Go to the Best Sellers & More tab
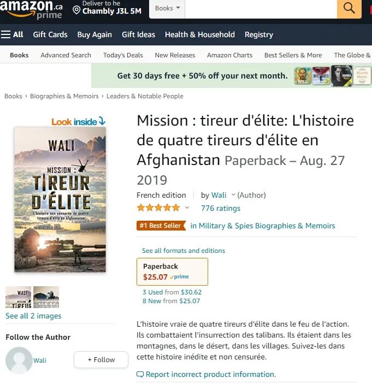Screen dimensions: 372x390 [x=293, y=55]
